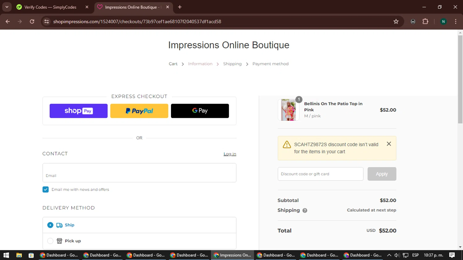Screen dimensions: 463x260
Task: Reload the checkout page
Action: click(32, 22)
